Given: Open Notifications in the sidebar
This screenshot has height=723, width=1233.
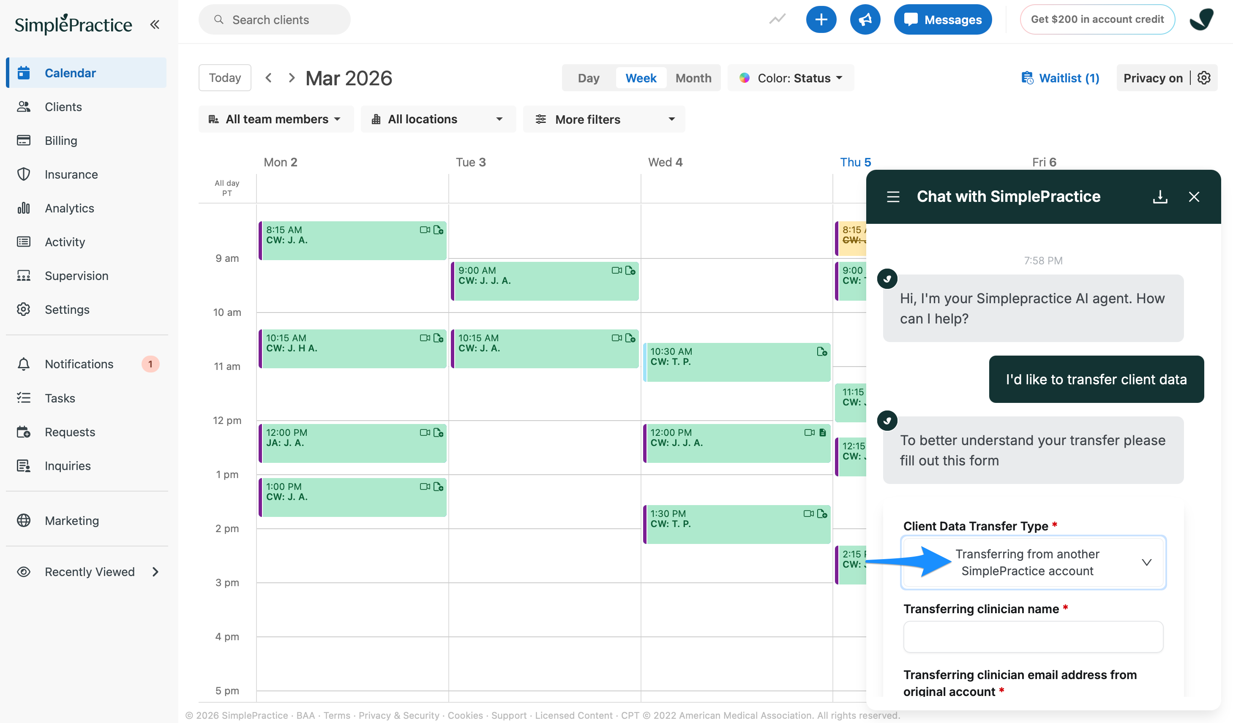Looking at the screenshot, I should [x=87, y=364].
